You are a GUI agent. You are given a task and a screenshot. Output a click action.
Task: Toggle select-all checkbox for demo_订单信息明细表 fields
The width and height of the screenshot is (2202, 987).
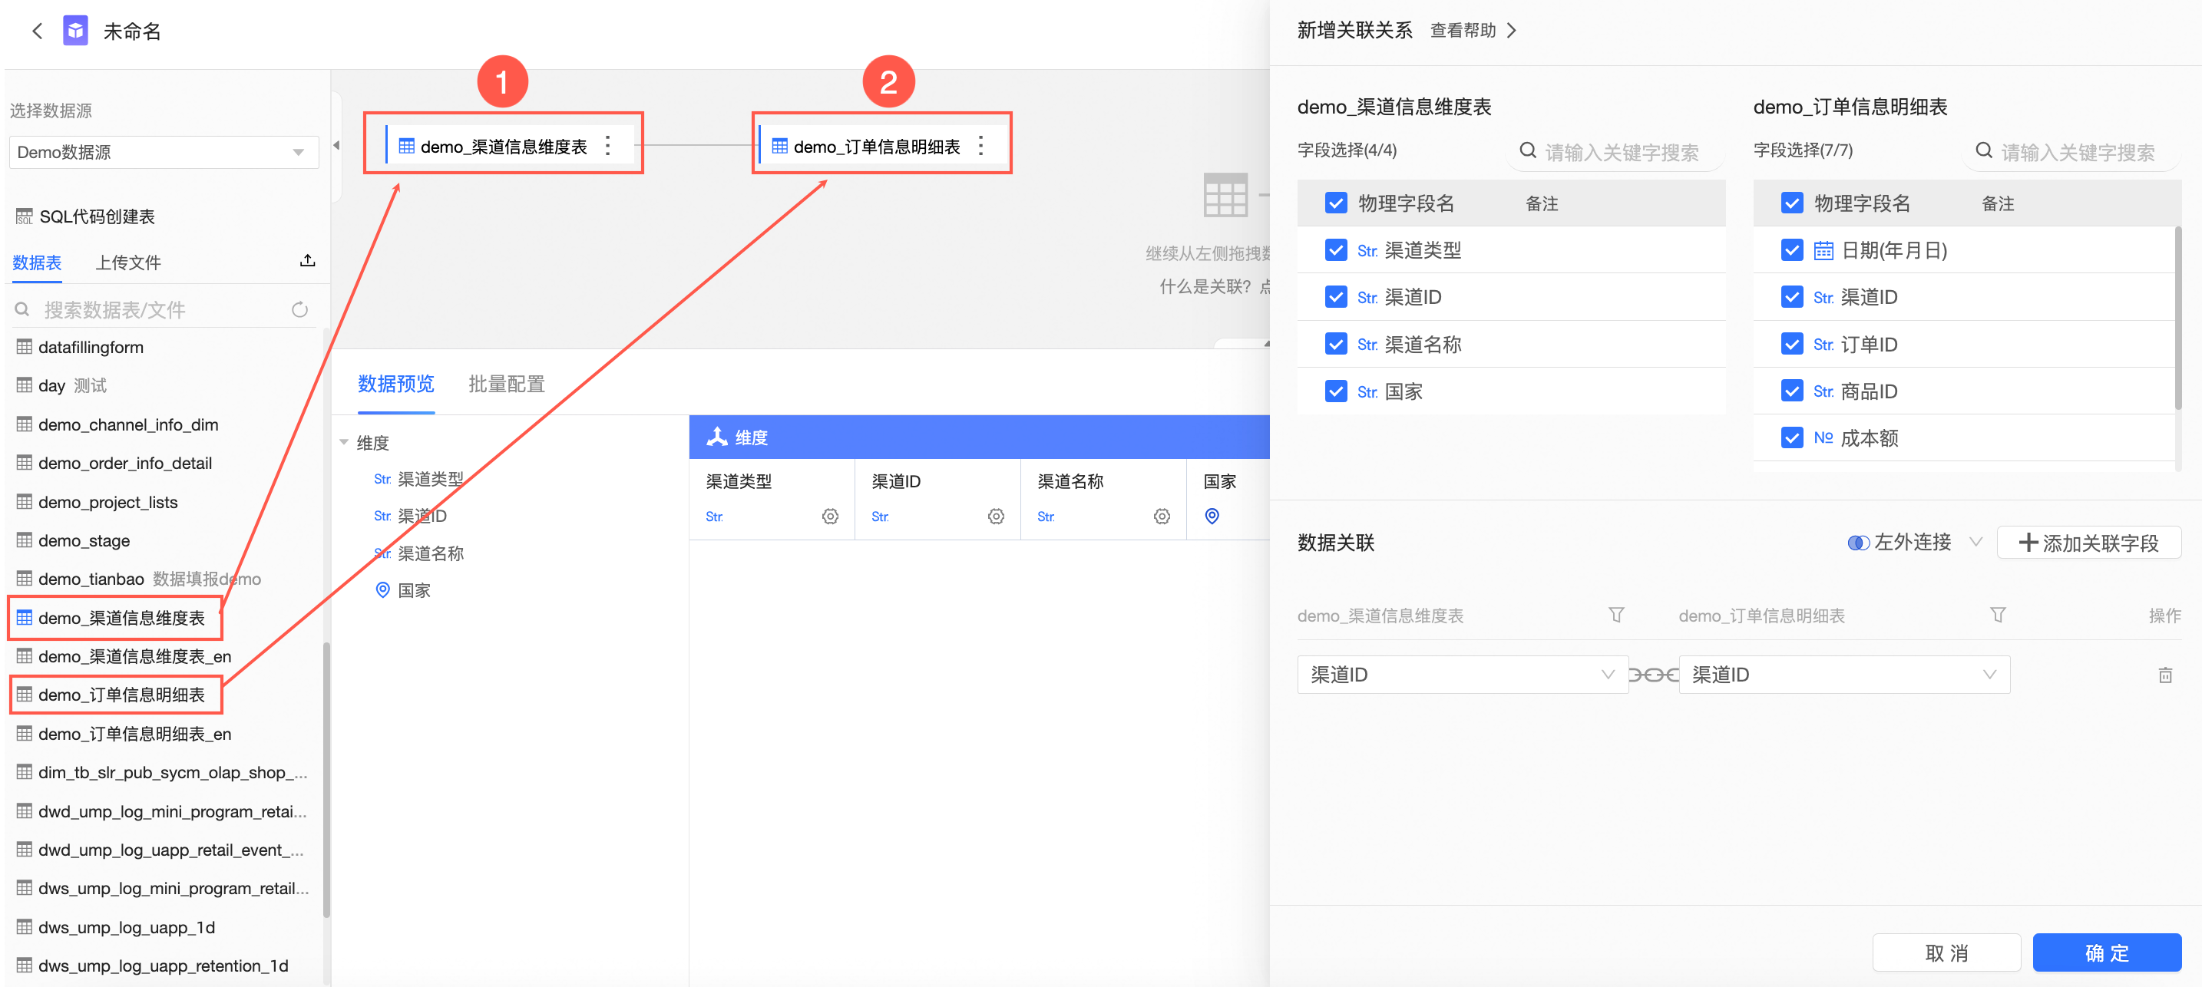pyautogui.click(x=1793, y=203)
